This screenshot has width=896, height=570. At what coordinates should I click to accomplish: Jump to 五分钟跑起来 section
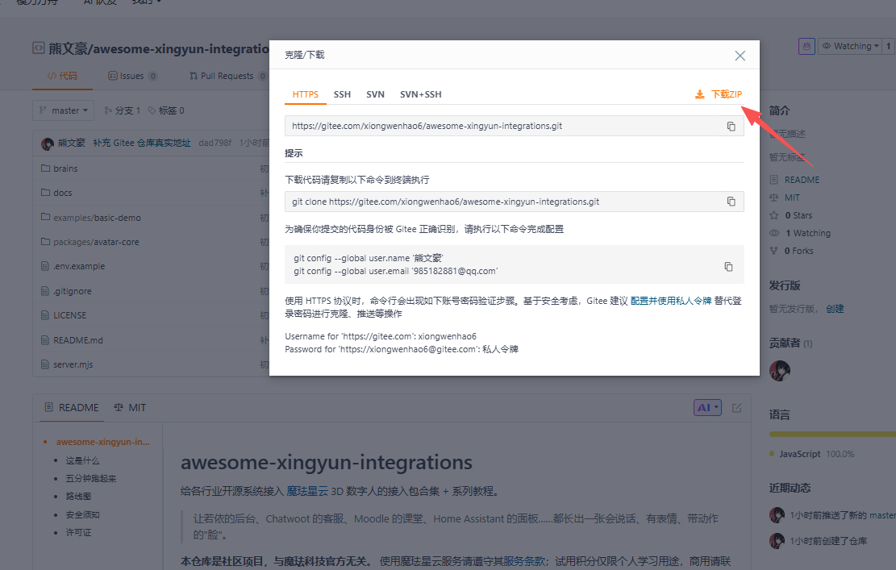point(91,479)
